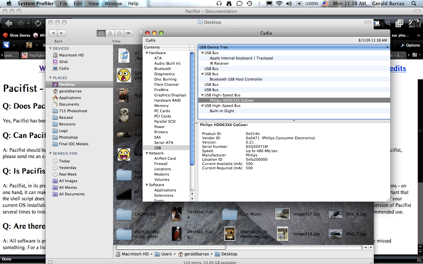Collapse the USB High-Speed Bus with GoGear
423x264 pixels.
pos(202,95)
